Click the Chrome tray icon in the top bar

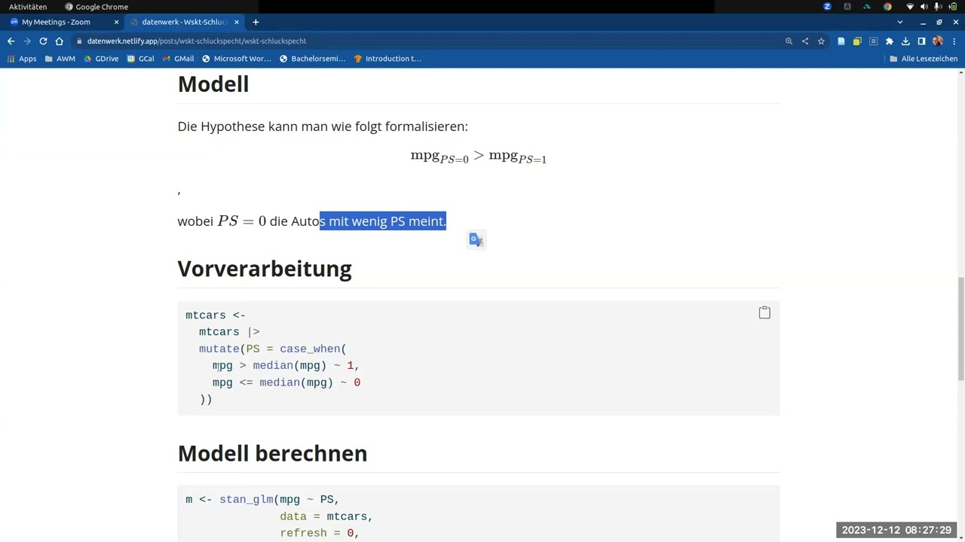click(887, 7)
